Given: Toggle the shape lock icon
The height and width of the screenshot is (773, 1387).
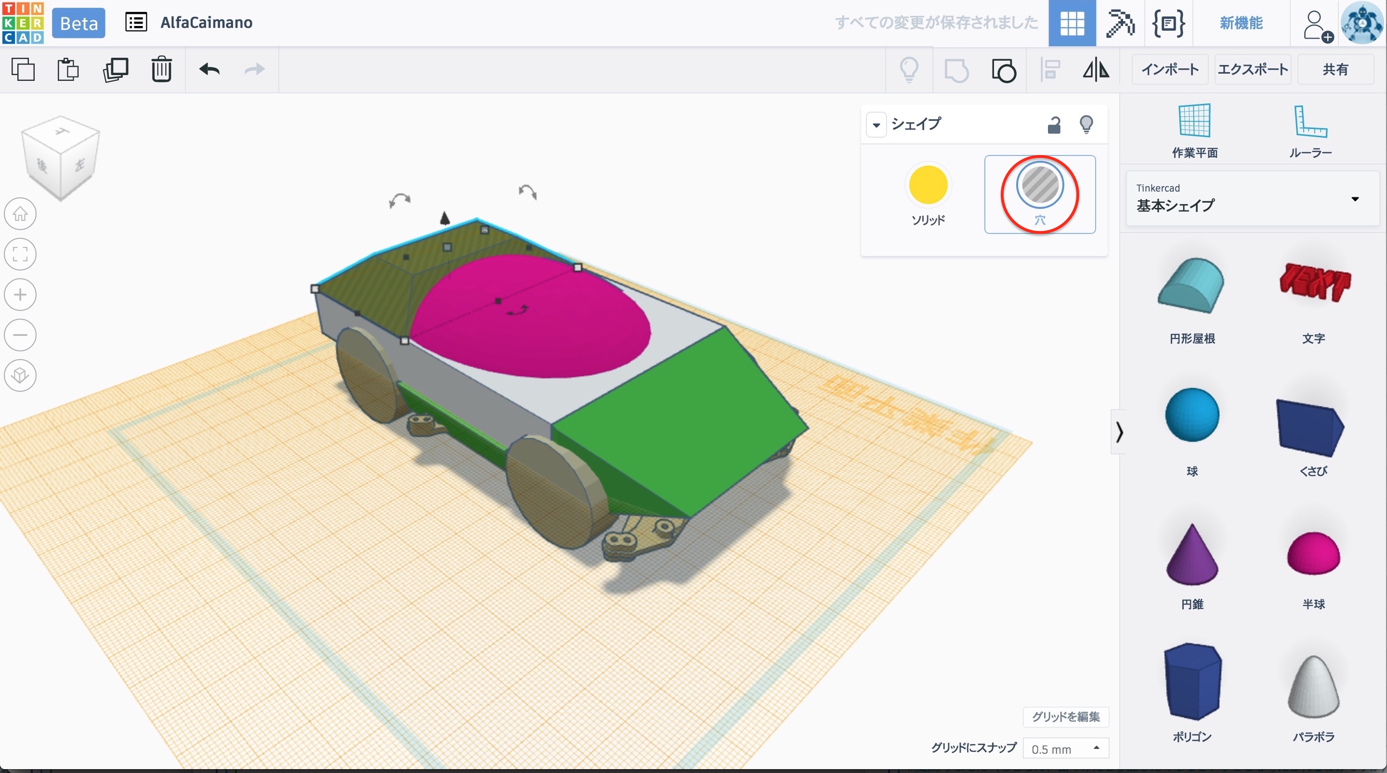Looking at the screenshot, I should 1054,125.
